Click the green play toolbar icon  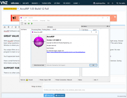32,23
